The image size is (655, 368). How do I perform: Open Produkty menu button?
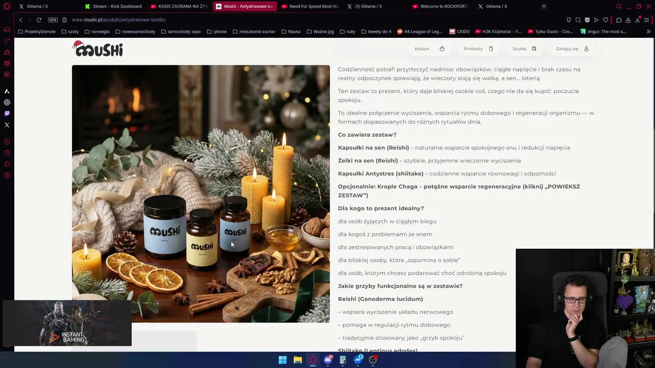pyautogui.click(x=478, y=49)
